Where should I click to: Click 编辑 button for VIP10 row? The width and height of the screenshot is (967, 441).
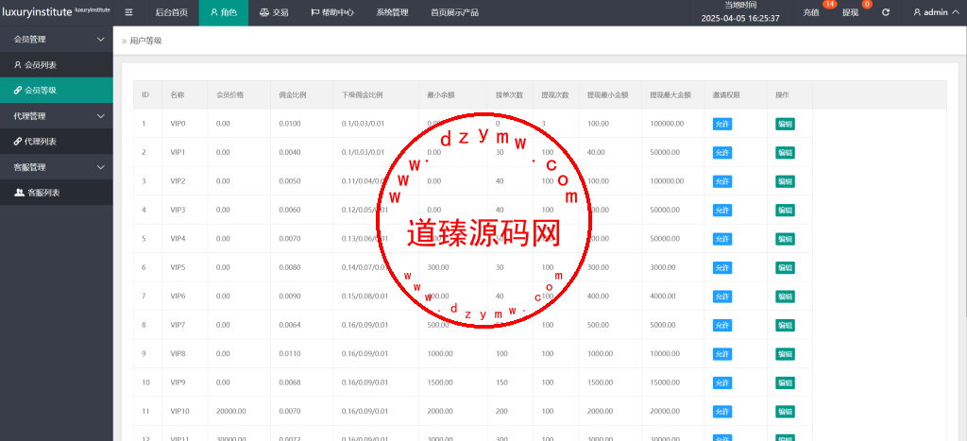click(785, 412)
